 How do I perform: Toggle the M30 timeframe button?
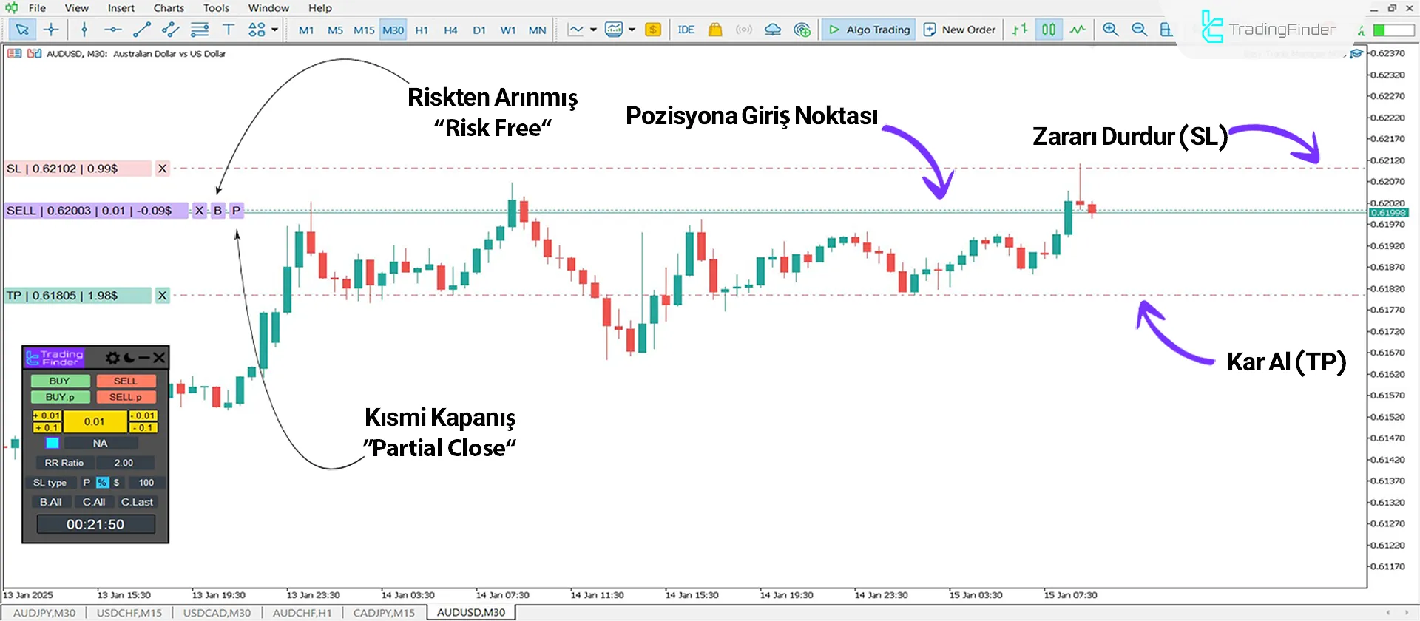(393, 30)
